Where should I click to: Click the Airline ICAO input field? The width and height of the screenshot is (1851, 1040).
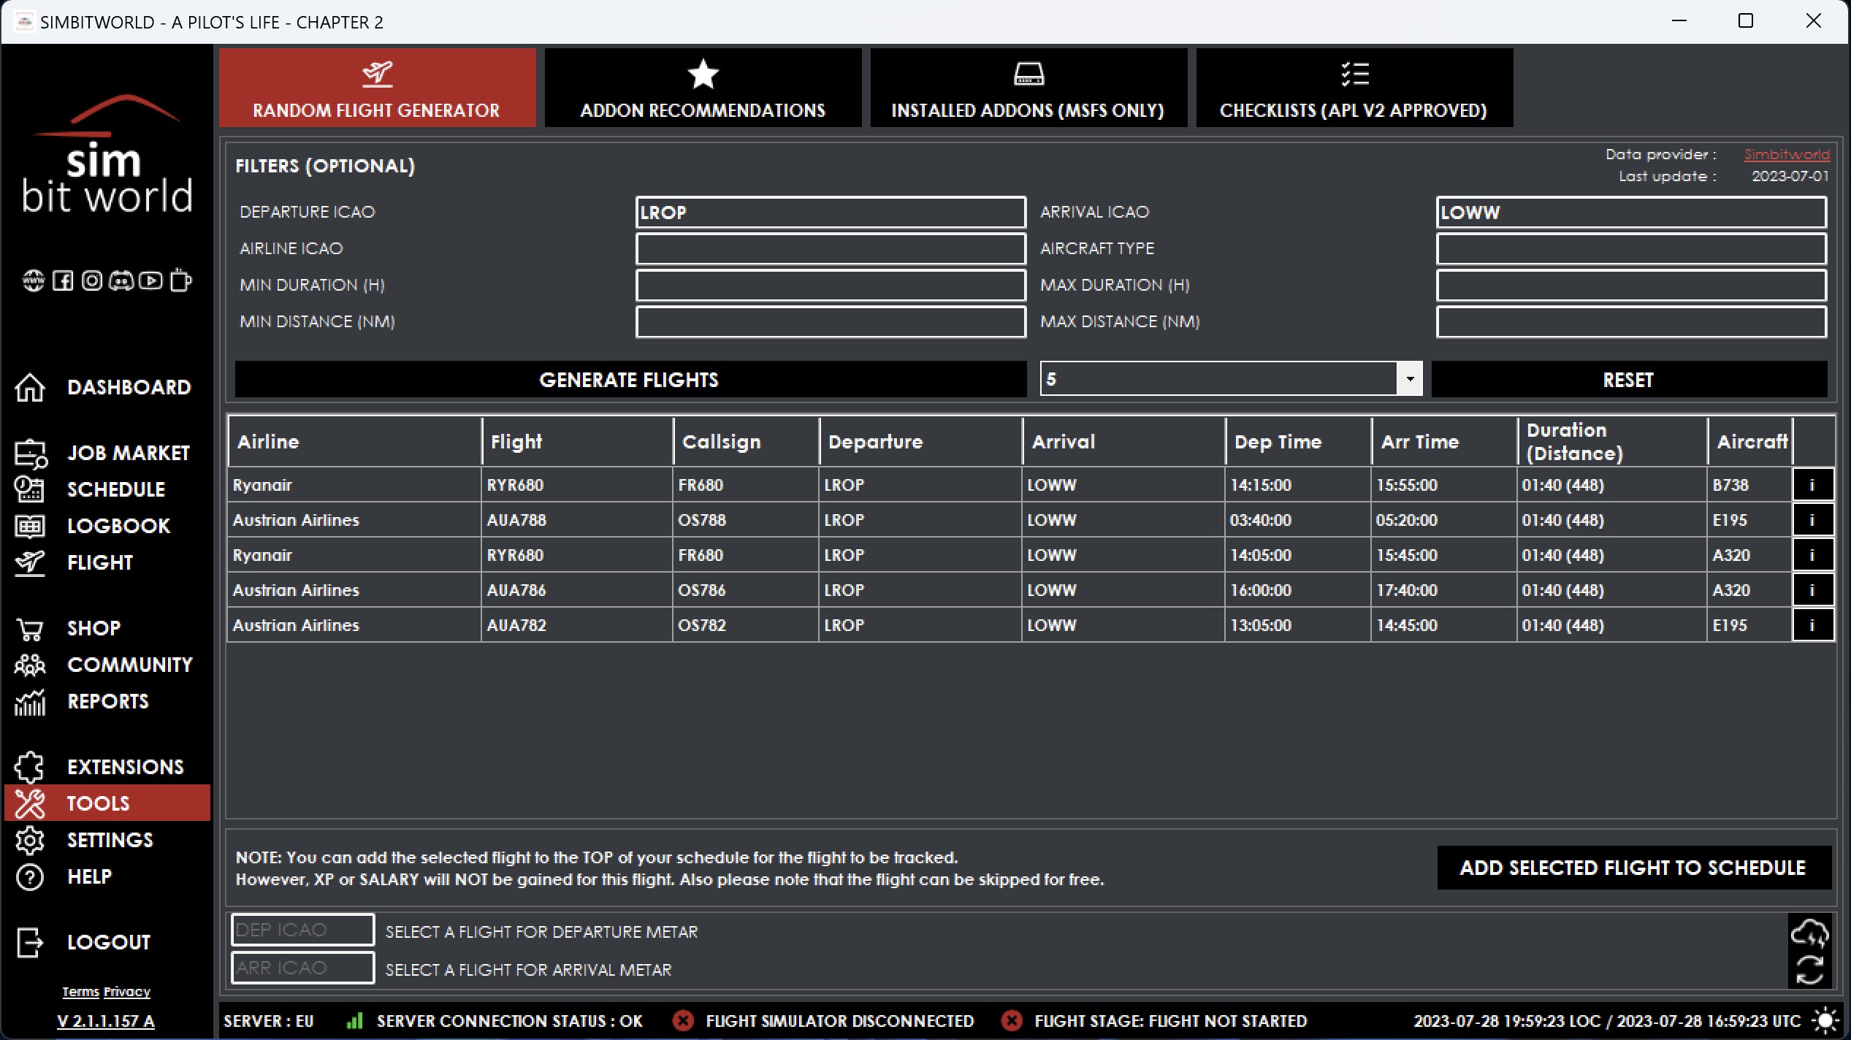(x=830, y=249)
